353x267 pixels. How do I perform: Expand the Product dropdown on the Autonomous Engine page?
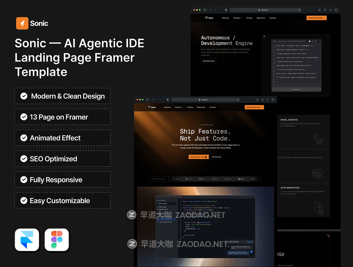pos(237,18)
